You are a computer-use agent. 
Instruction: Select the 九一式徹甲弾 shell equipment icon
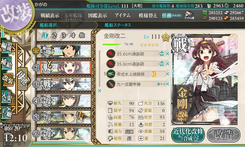(x=111, y=84)
